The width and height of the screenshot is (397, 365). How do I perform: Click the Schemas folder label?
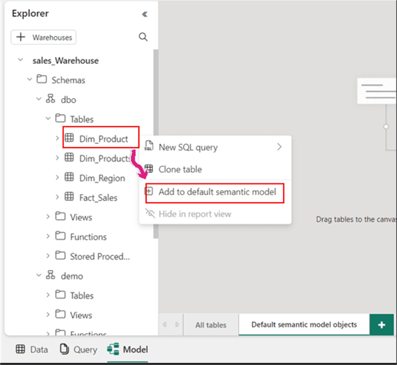(68, 80)
